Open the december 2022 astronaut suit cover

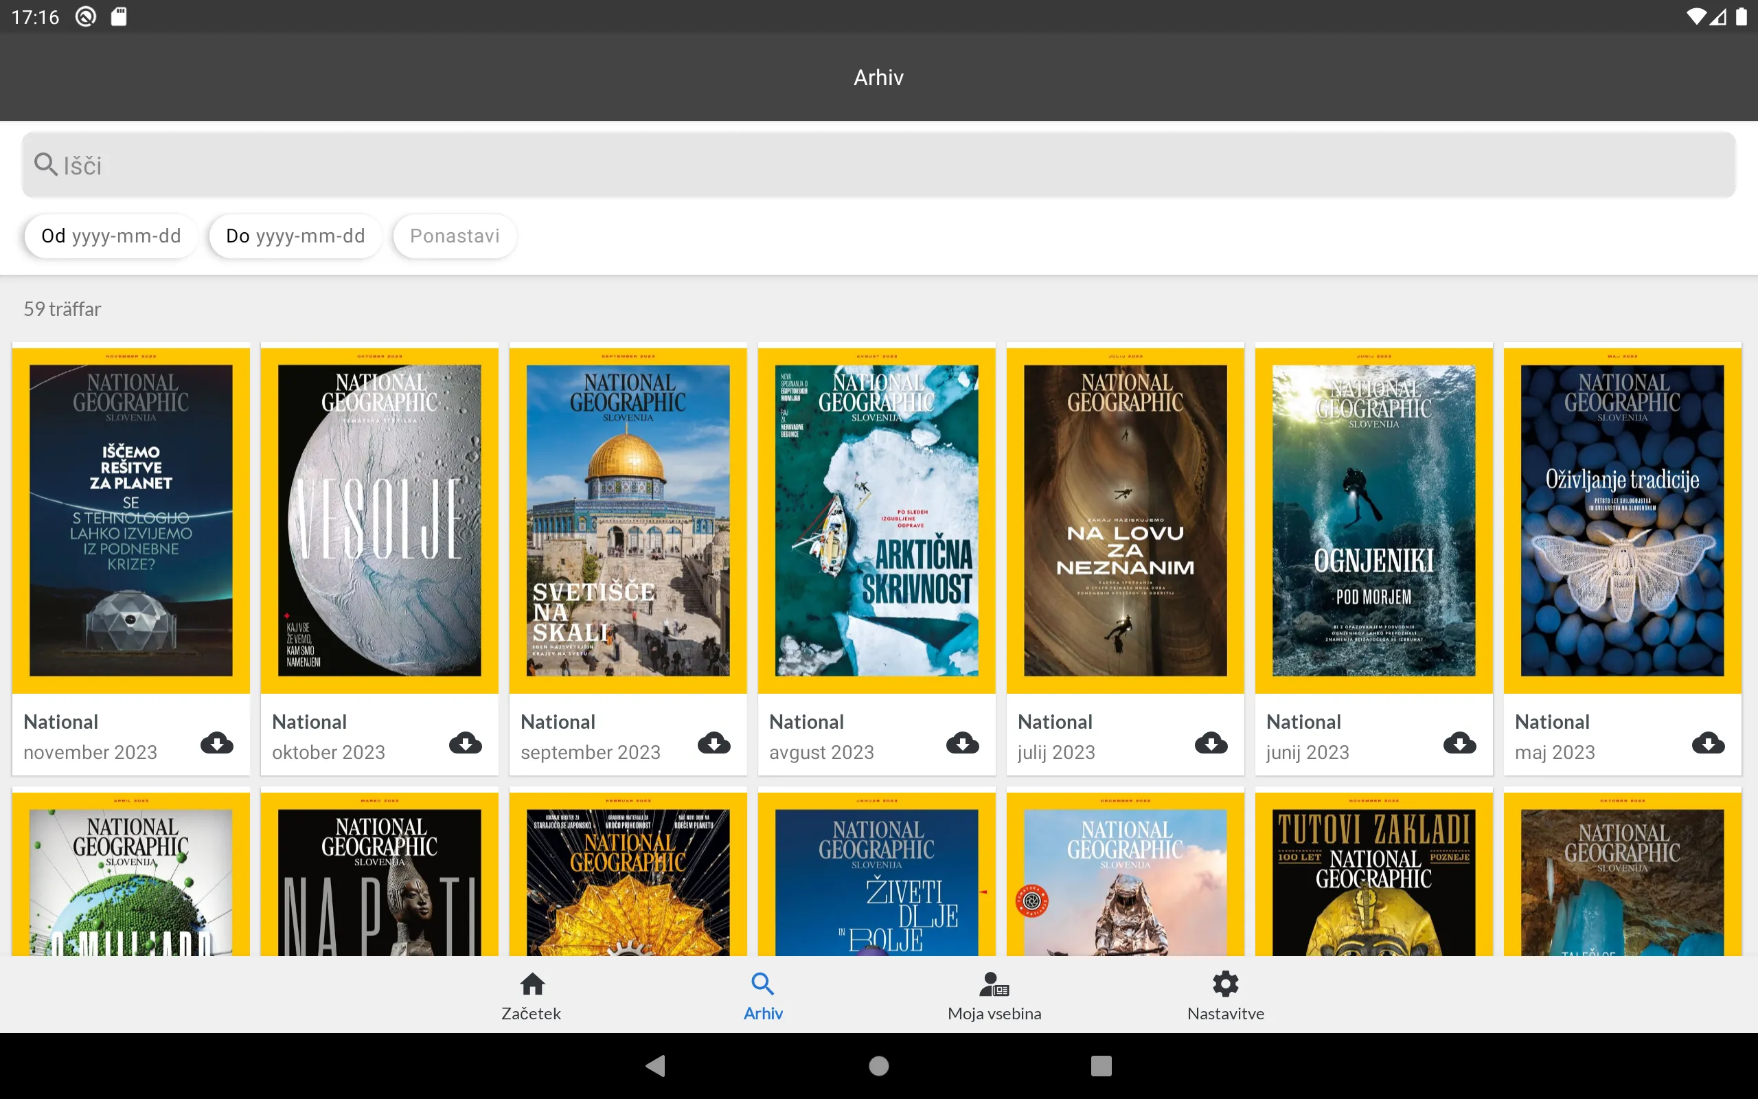(x=1126, y=874)
